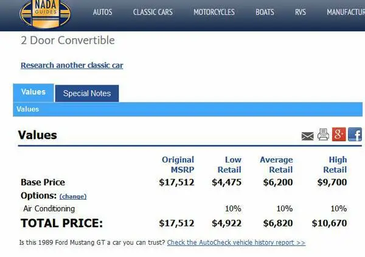365x257 pixels.
Task: Select RVs in top navigation
Action: tap(301, 12)
